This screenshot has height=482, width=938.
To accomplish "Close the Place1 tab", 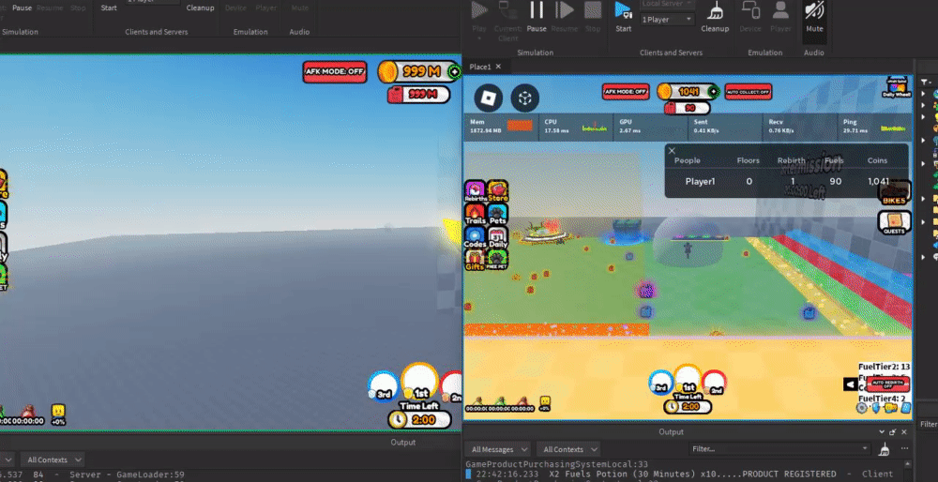I will (498, 67).
